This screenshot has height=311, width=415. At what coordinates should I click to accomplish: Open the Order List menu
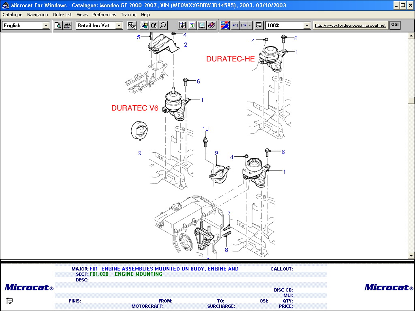[x=62, y=15]
